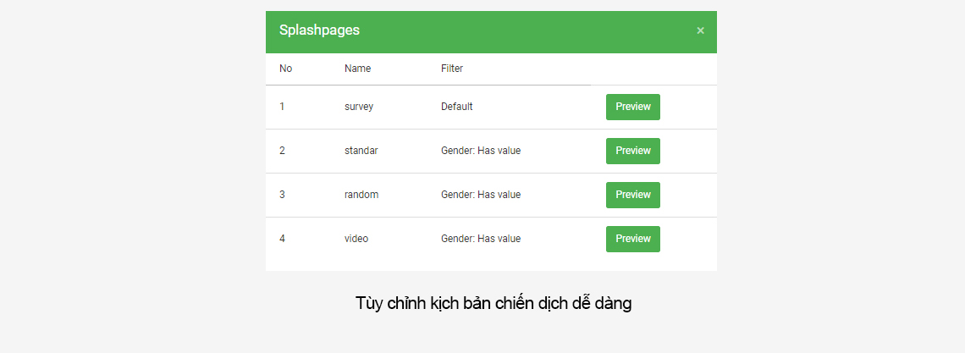Click row number 1 in the table
The width and height of the screenshot is (965, 353).
pos(282,107)
